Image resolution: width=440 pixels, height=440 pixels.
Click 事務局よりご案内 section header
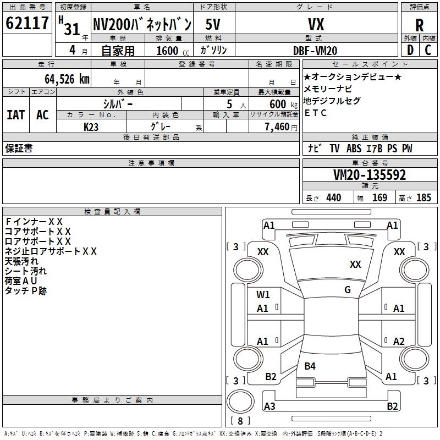[112, 400]
